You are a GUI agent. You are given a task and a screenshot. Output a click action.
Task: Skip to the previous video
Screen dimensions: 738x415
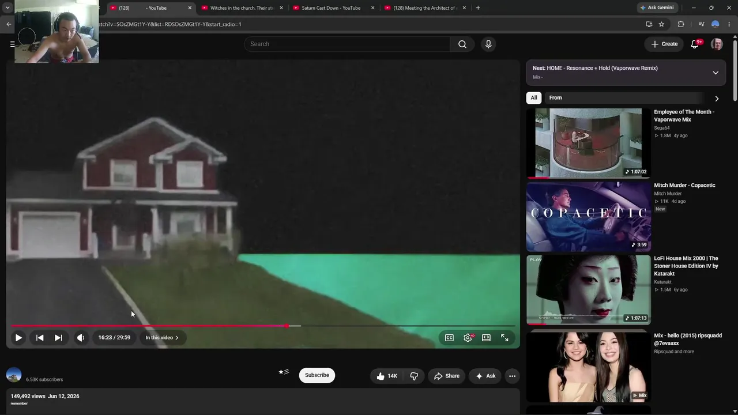coord(40,338)
